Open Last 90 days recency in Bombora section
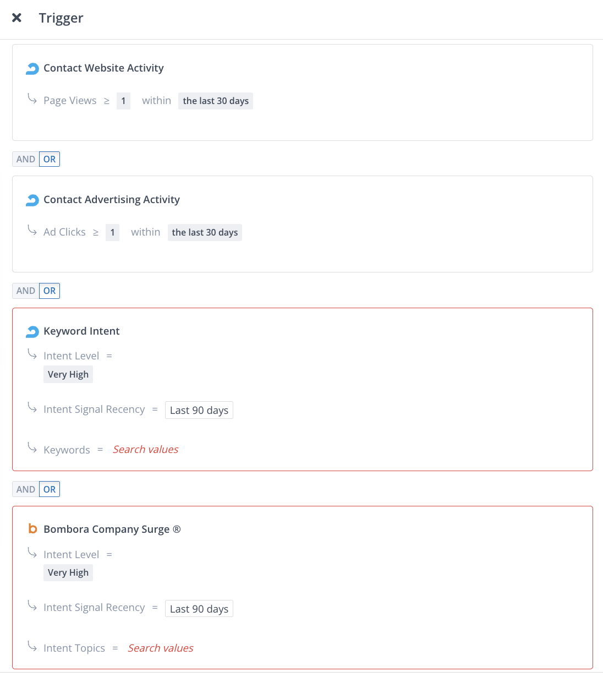603x677 pixels. tap(199, 608)
